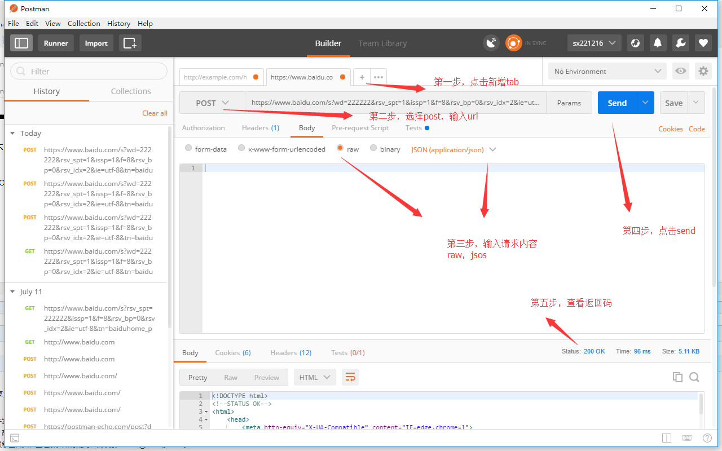Image resolution: width=722 pixels, height=451 pixels.
Task: Switch response view to Preview
Action: [x=267, y=377]
